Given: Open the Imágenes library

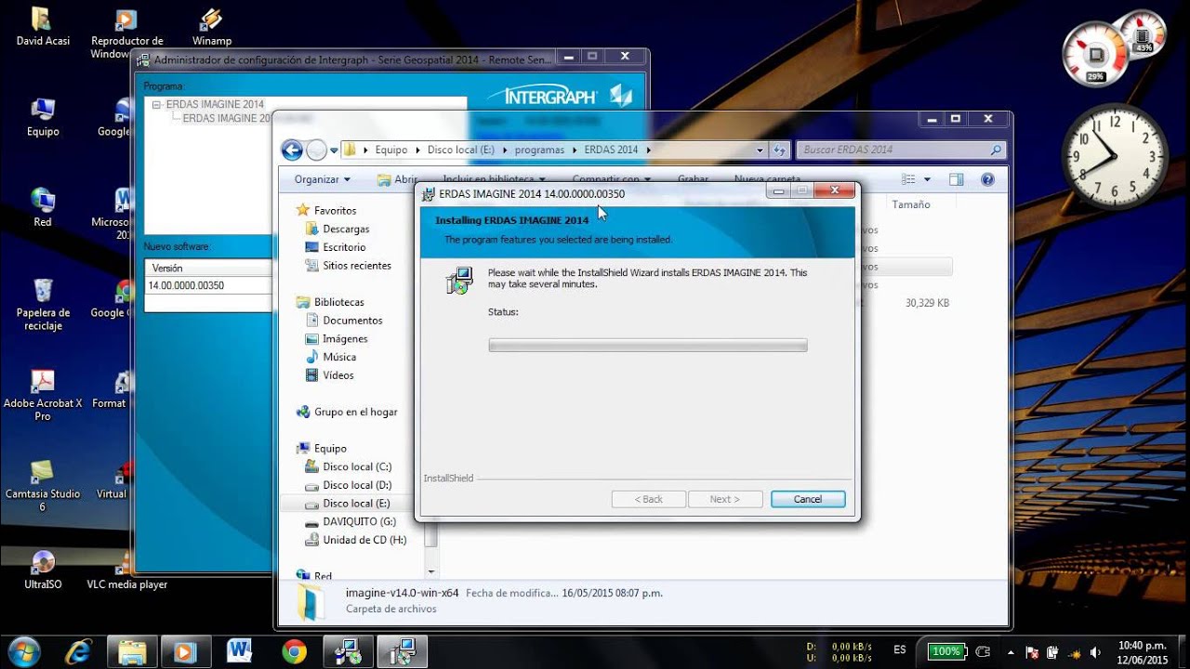Looking at the screenshot, I should 345,339.
